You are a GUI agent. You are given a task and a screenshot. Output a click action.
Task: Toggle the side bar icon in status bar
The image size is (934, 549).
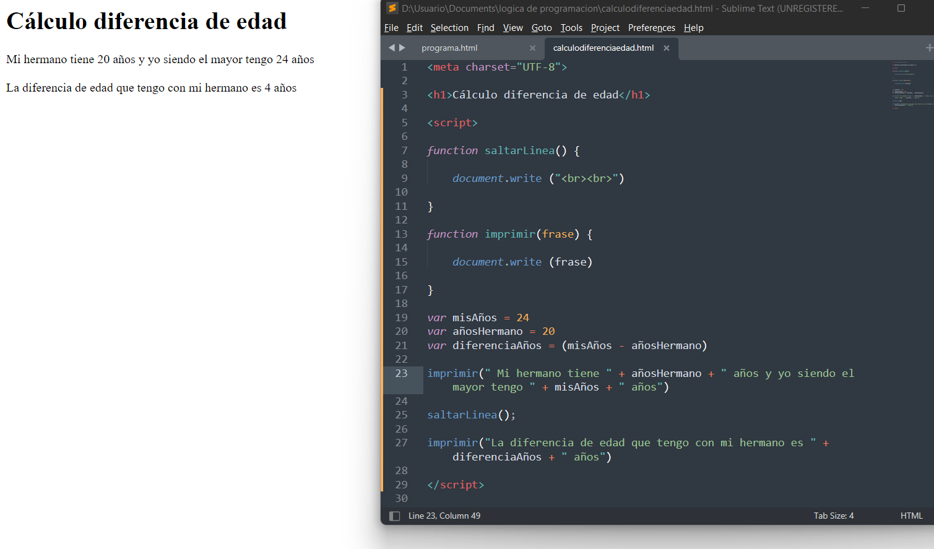[394, 516]
